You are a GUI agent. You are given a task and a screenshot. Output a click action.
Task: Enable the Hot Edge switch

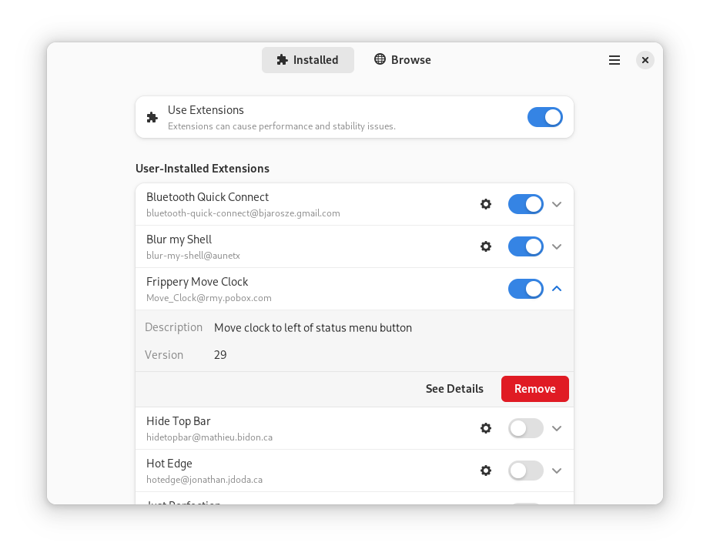point(526,471)
